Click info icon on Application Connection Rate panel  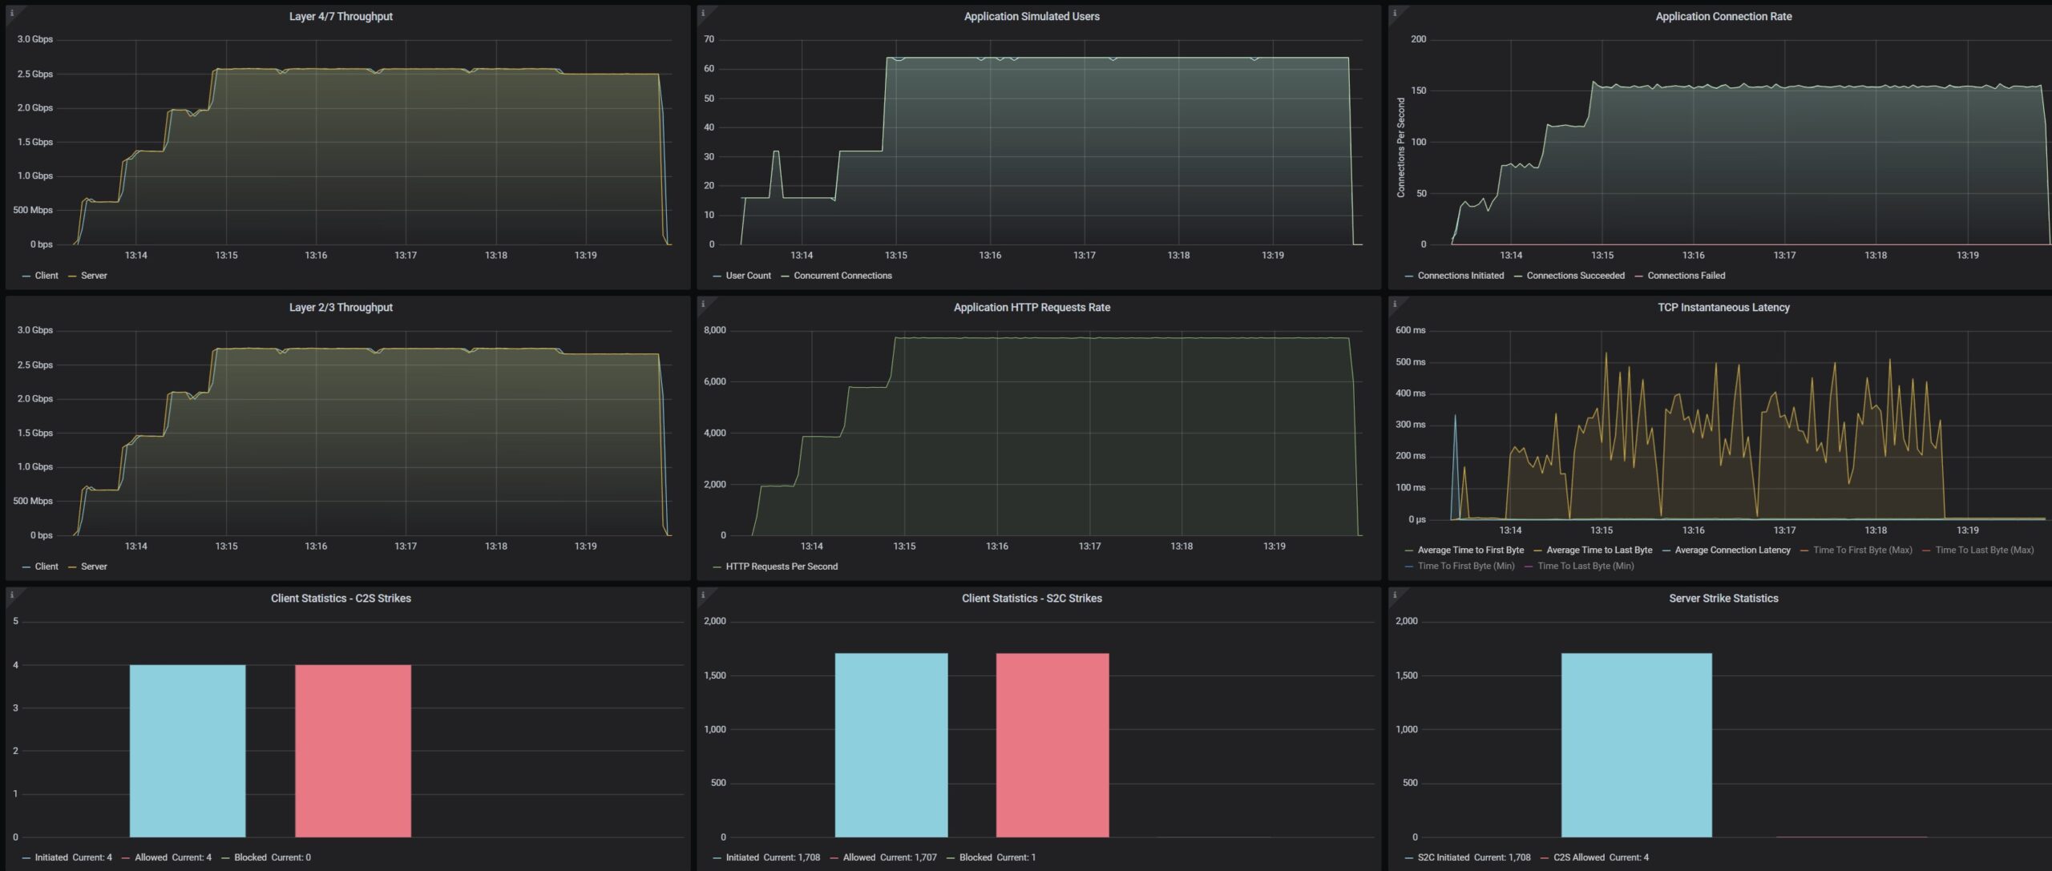1395,13
